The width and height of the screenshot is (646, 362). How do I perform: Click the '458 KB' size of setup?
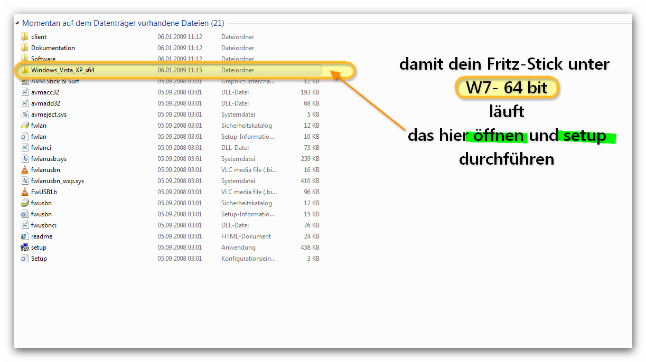(310, 247)
